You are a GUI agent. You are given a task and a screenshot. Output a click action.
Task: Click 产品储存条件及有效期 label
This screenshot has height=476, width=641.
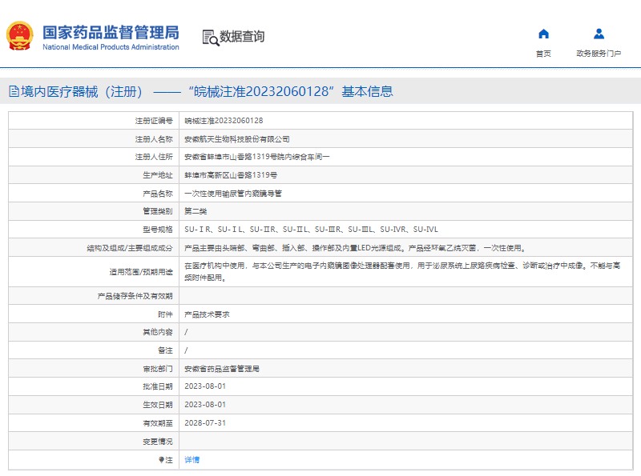point(135,296)
